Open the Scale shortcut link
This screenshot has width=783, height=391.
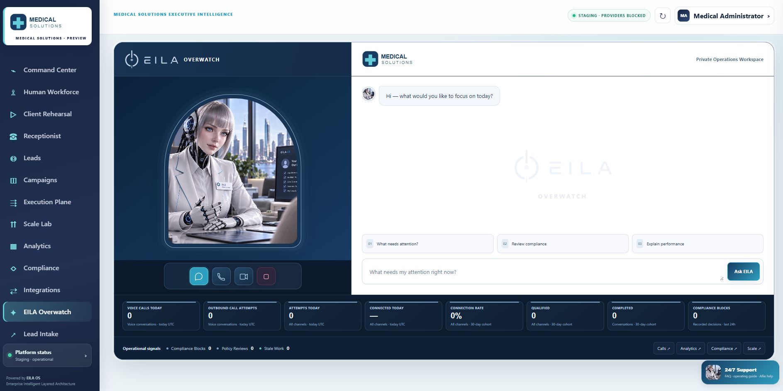coord(754,349)
